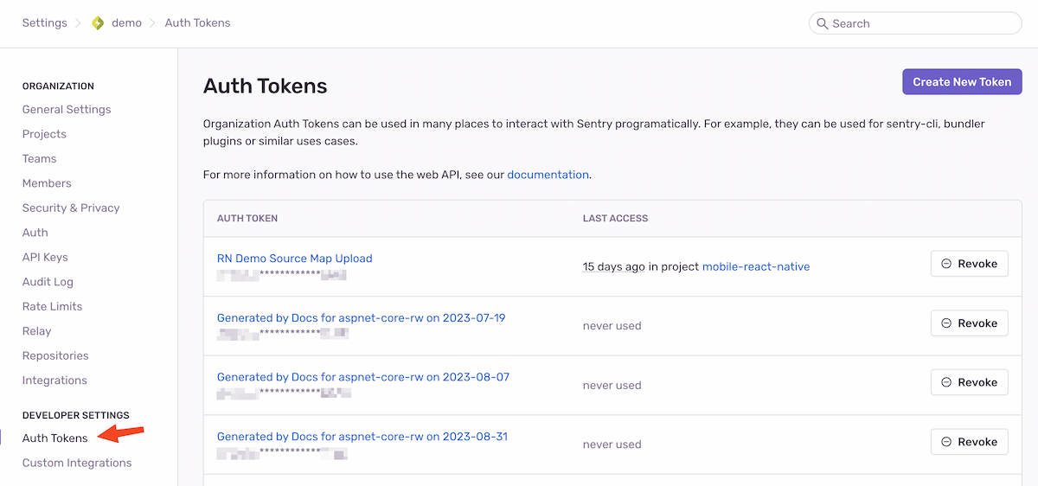Revoke the aspnet-core-rw 2023-08-07 token

tap(969, 382)
